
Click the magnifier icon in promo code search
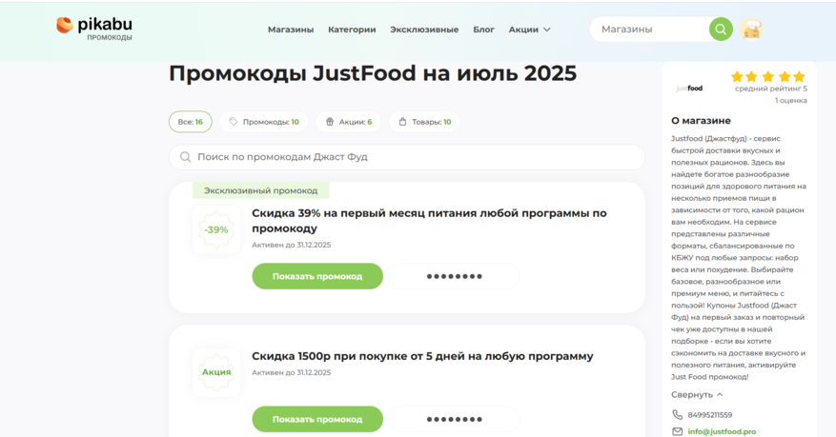pyautogui.click(x=185, y=157)
